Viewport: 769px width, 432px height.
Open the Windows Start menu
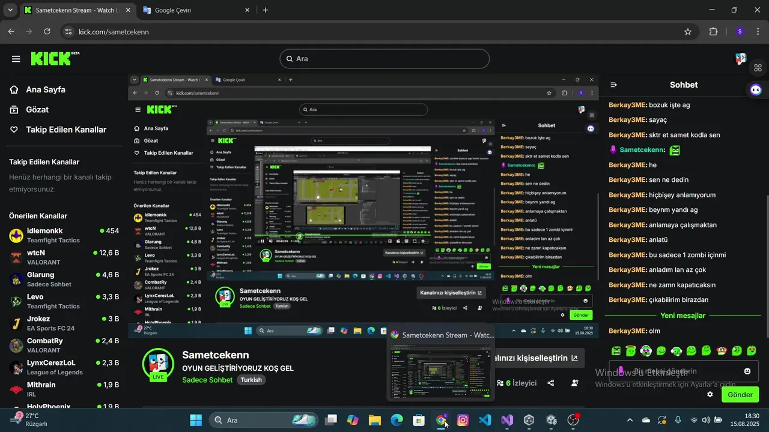point(196,420)
